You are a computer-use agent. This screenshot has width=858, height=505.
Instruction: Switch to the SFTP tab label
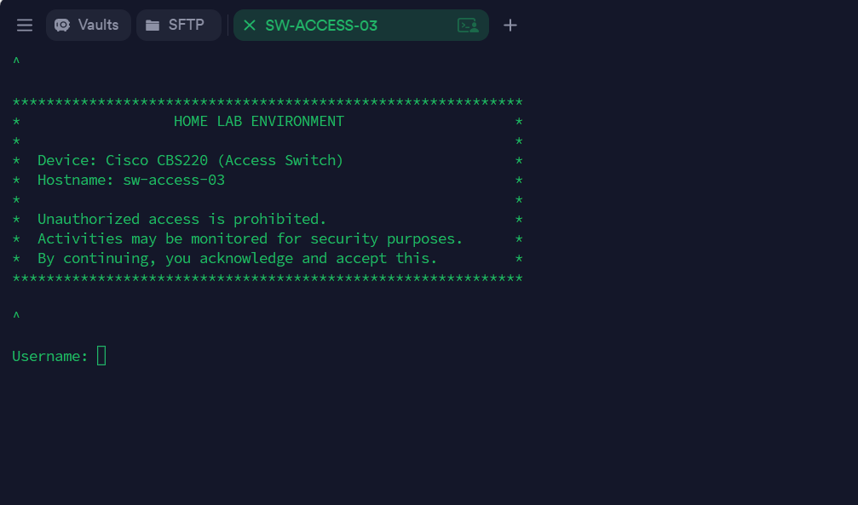pyautogui.click(x=186, y=25)
